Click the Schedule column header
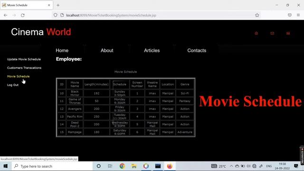The image size is (304, 171). pos(120,85)
